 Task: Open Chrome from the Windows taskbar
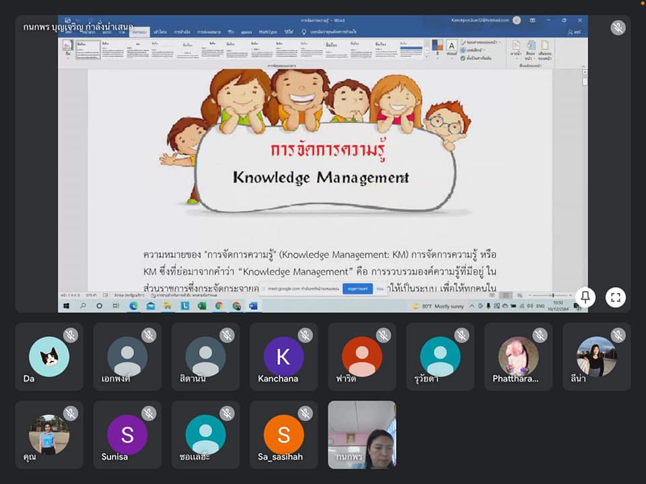pyautogui.click(x=219, y=306)
